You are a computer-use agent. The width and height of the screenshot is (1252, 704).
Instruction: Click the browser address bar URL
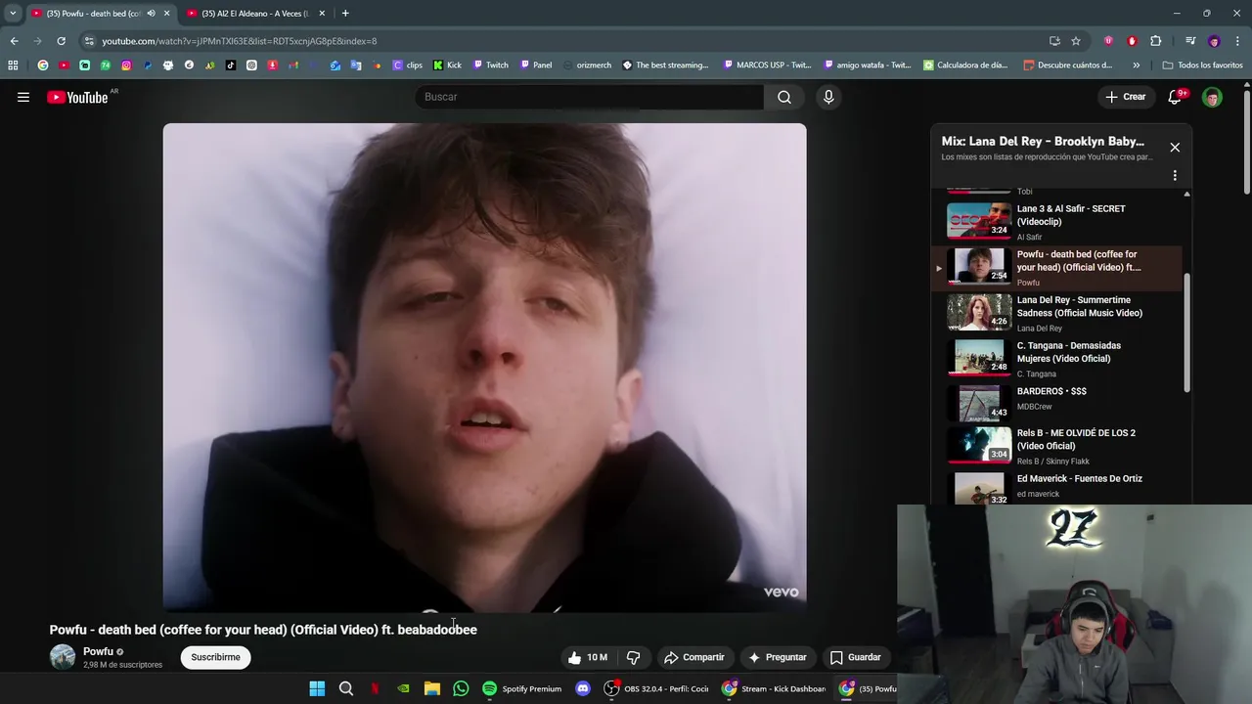point(240,41)
